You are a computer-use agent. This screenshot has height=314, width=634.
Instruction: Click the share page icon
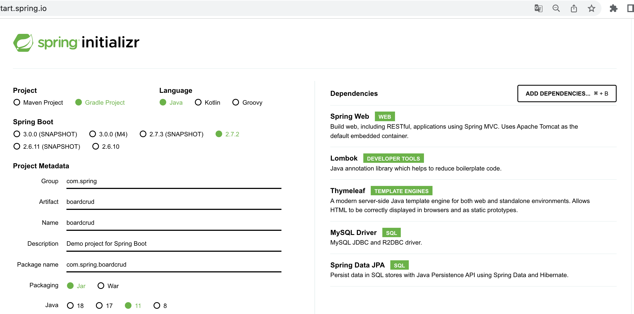point(574,8)
